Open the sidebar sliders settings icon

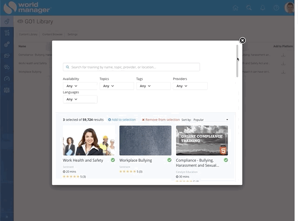pyautogui.click(x=7, y=33)
